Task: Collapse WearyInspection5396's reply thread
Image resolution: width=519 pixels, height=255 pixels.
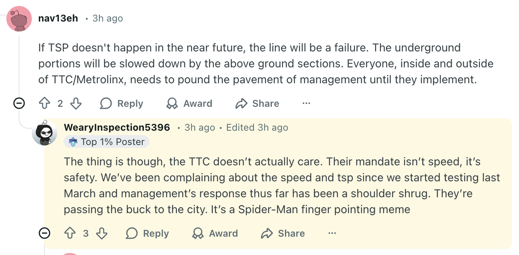Action: click(x=44, y=233)
